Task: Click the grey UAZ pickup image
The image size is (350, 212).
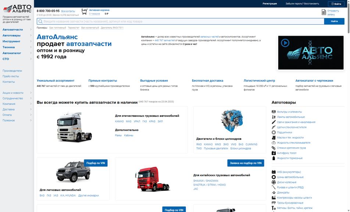Action: point(73,172)
